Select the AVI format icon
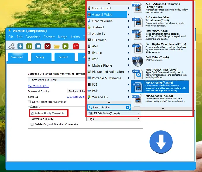This screenshot has width=202, height=172. (137, 22)
